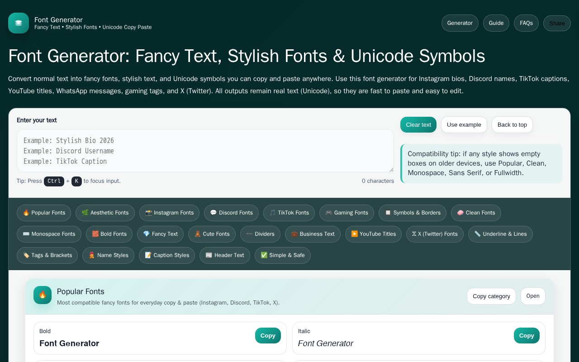The height and width of the screenshot is (362, 579).
Task: Jump to Instagram Fonts category
Action: coord(169,213)
